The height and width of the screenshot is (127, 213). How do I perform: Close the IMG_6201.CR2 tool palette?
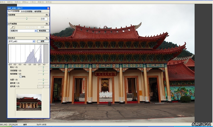[x=48, y=8]
